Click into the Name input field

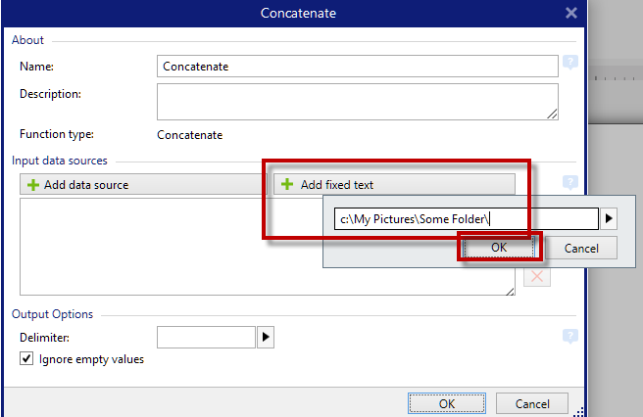(x=357, y=66)
